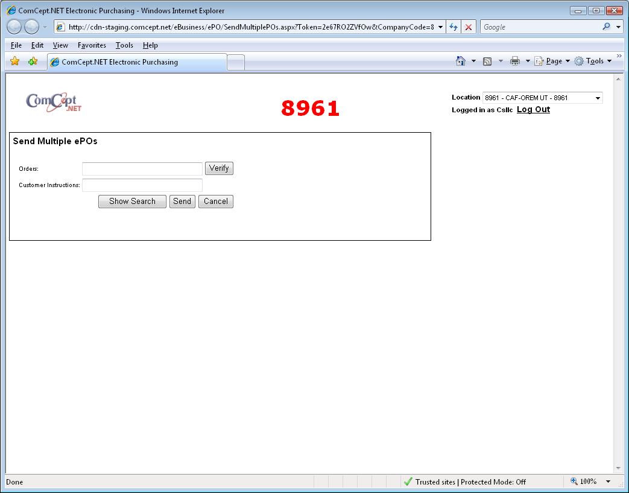629x493 pixels.
Task: Expand the address bar history dropdown
Action: click(440, 27)
